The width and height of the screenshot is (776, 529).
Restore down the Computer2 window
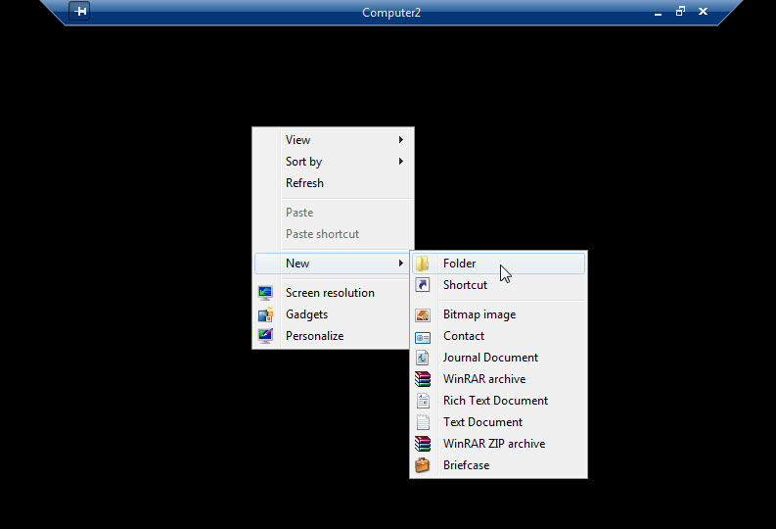tap(680, 11)
